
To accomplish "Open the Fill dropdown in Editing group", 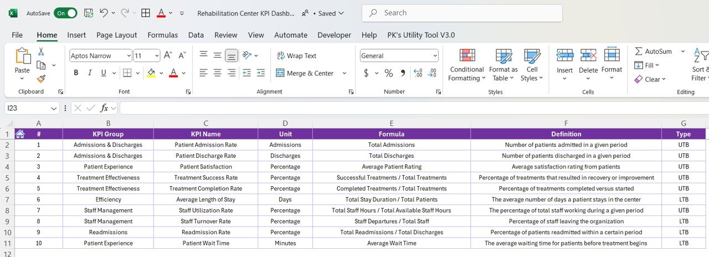I will (647, 65).
